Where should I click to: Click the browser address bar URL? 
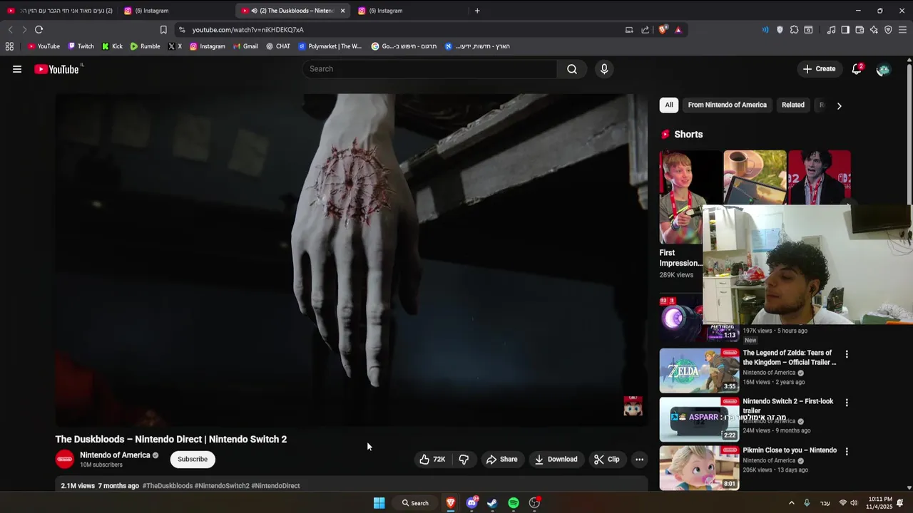(x=248, y=30)
